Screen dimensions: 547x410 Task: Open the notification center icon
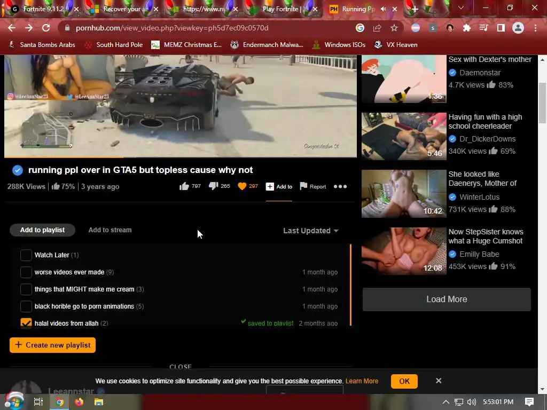(x=529, y=402)
